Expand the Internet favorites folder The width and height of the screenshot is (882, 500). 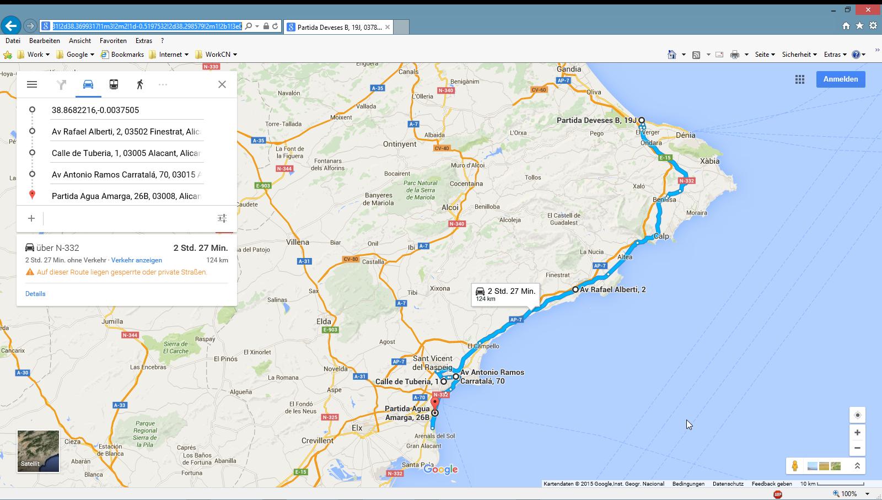[x=169, y=55]
